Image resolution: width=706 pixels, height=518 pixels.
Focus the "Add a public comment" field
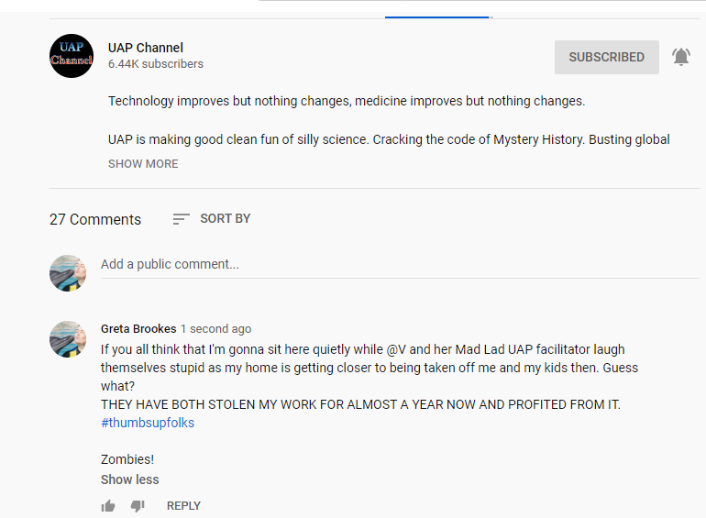click(x=399, y=264)
